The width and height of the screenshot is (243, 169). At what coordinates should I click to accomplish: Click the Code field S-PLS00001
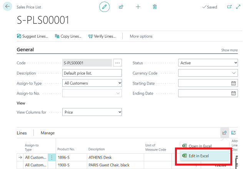click(87, 63)
